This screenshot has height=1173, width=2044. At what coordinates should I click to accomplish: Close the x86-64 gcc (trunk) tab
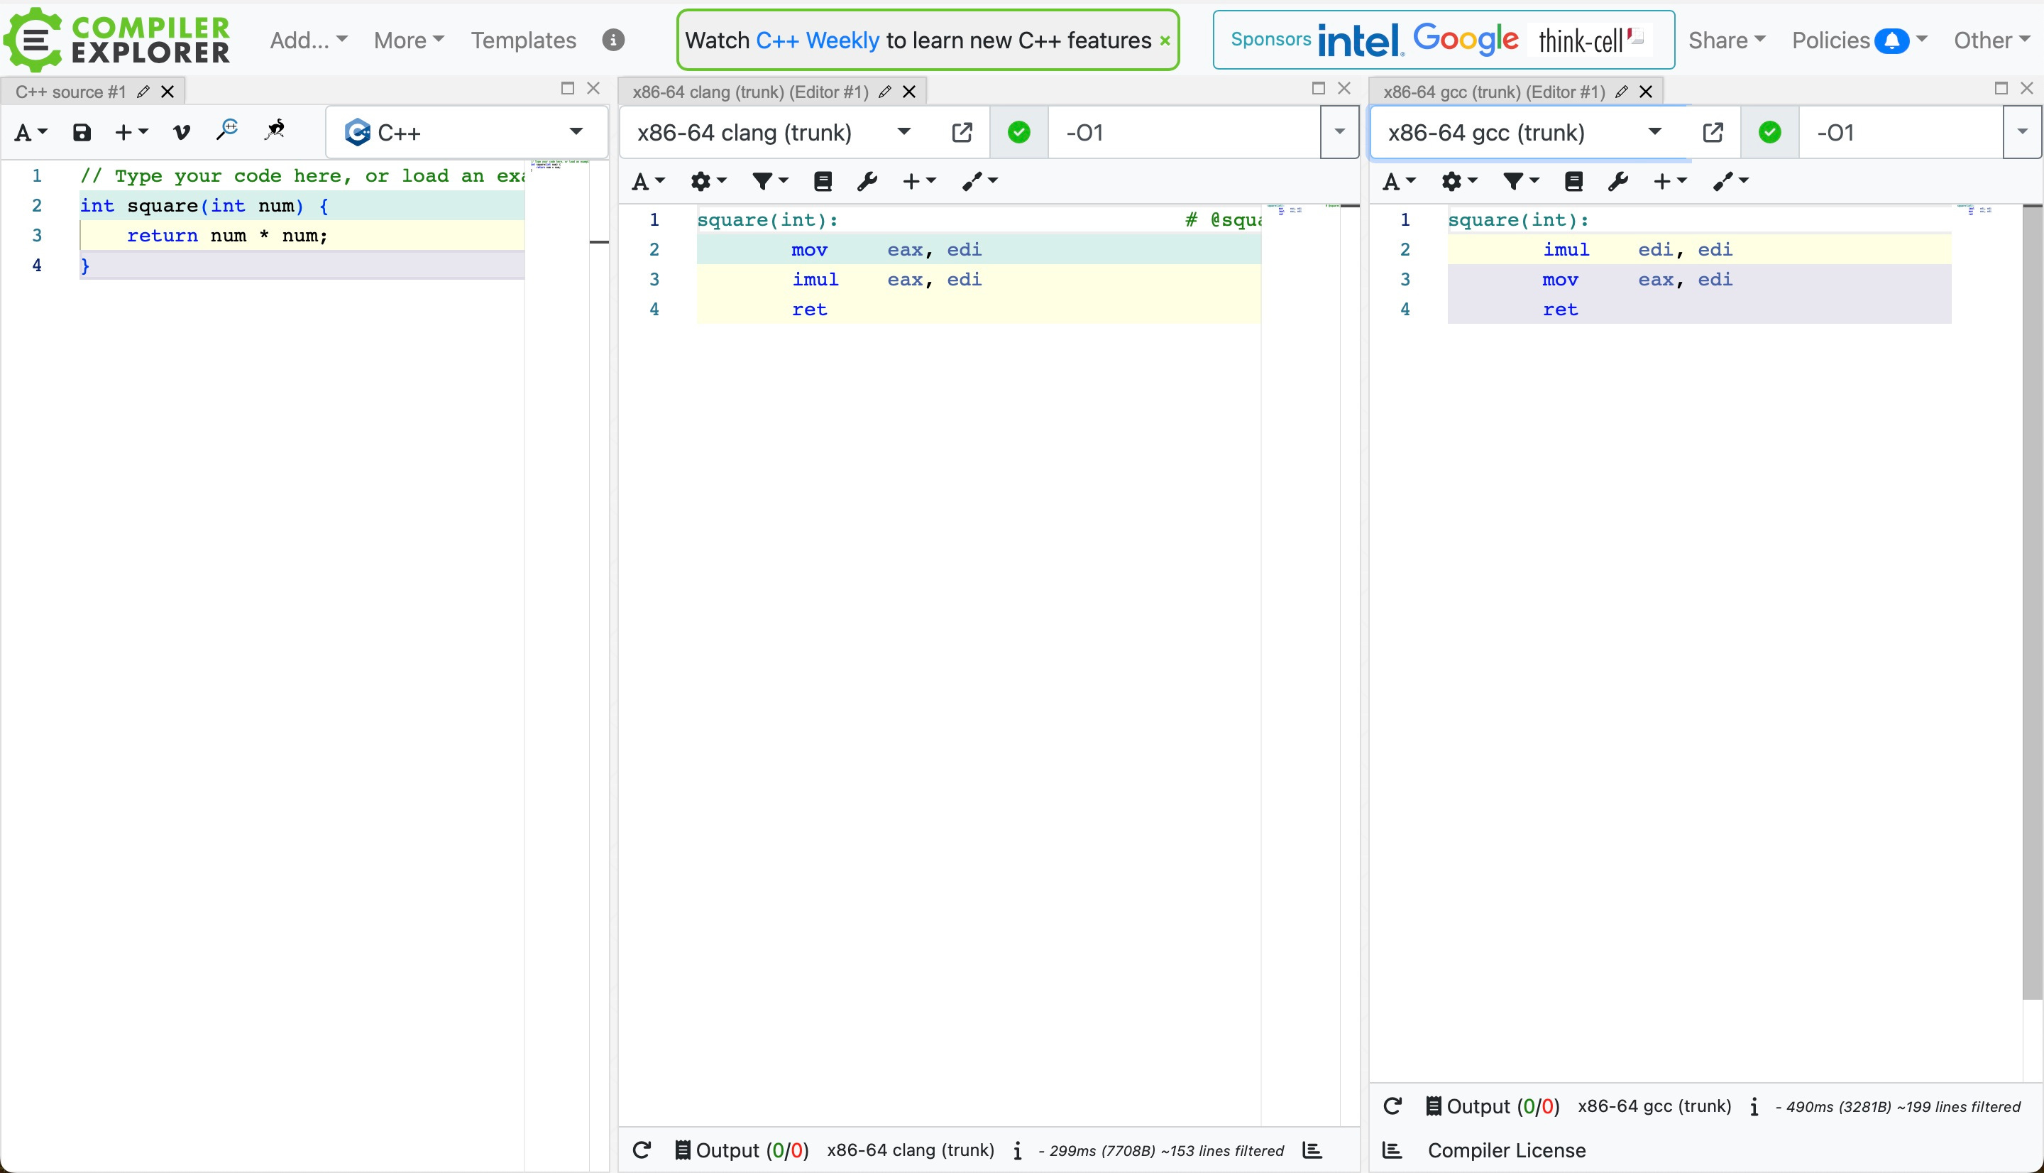tap(1646, 92)
